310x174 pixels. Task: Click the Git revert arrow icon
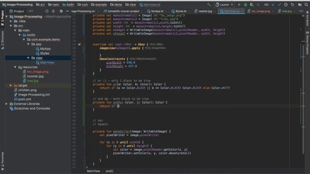click(x=292, y=4)
